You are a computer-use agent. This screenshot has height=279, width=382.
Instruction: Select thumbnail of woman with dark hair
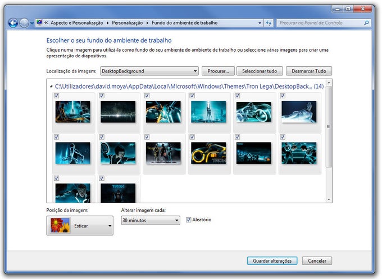tap(118, 153)
